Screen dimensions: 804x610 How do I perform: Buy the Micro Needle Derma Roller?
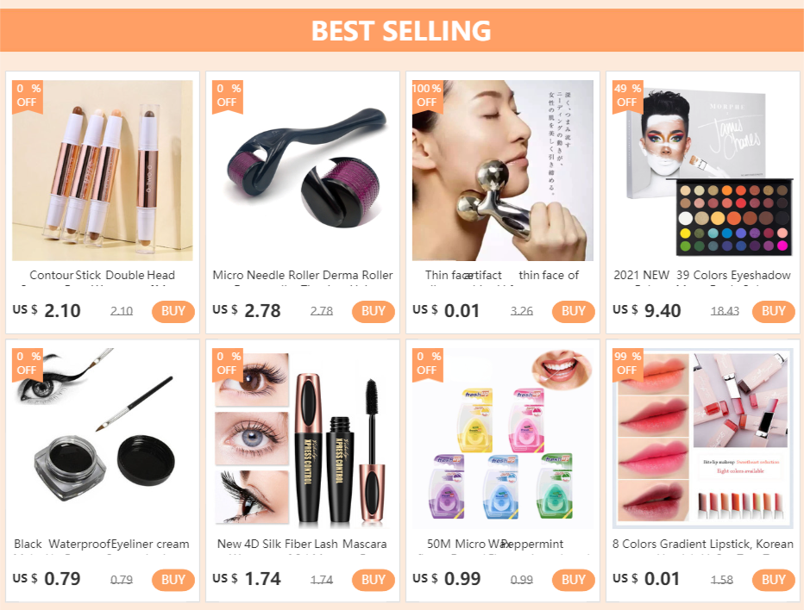point(374,311)
